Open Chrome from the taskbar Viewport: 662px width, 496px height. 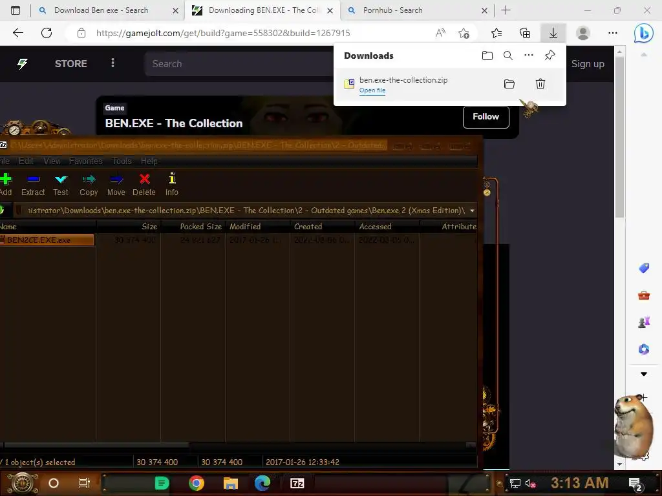[197, 483]
